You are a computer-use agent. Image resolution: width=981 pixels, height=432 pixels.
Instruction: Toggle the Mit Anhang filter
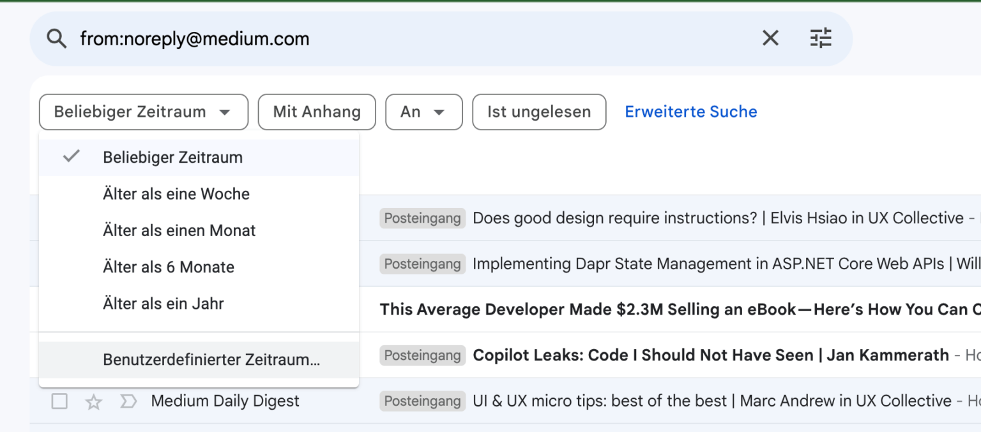[x=316, y=112]
